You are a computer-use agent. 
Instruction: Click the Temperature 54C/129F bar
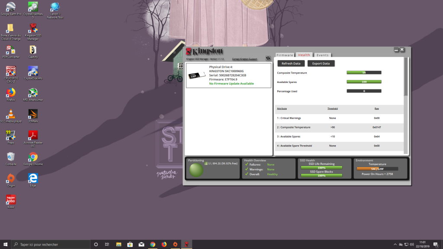click(x=377, y=169)
